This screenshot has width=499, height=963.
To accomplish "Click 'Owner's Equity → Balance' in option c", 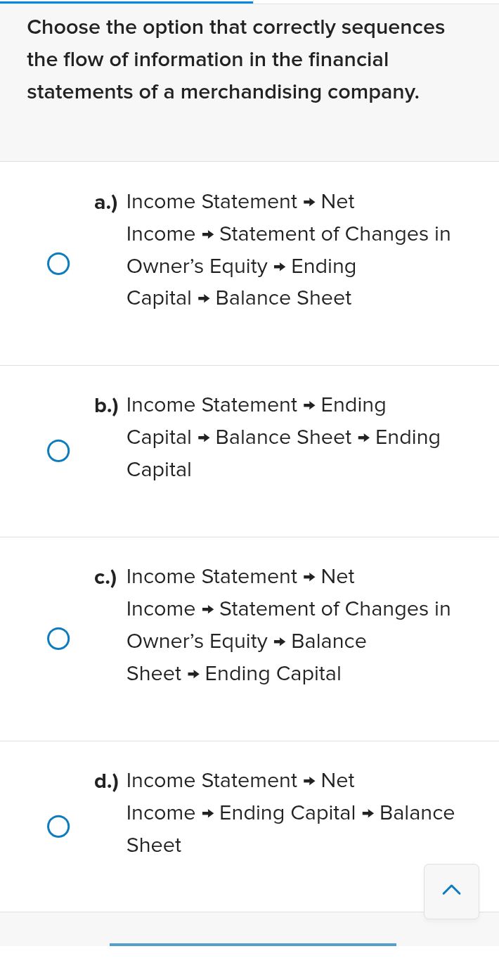I will 246,642.
